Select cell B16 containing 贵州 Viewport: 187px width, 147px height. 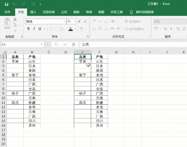(32, 125)
